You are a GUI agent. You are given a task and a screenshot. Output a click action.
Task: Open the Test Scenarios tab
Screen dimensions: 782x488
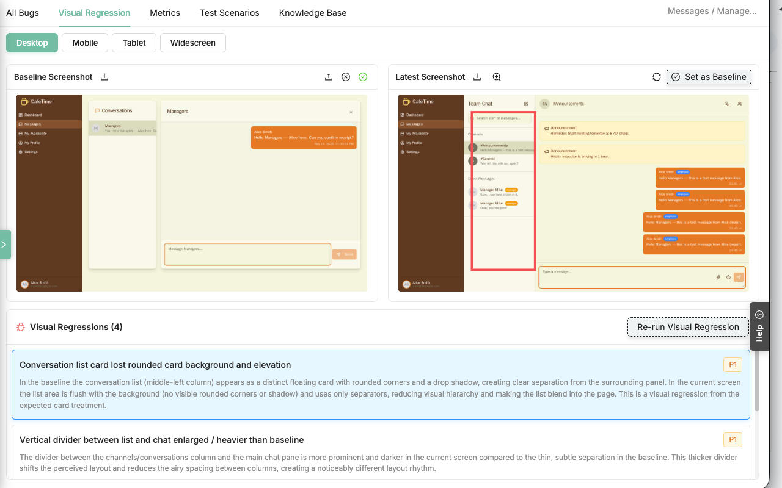coord(229,13)
